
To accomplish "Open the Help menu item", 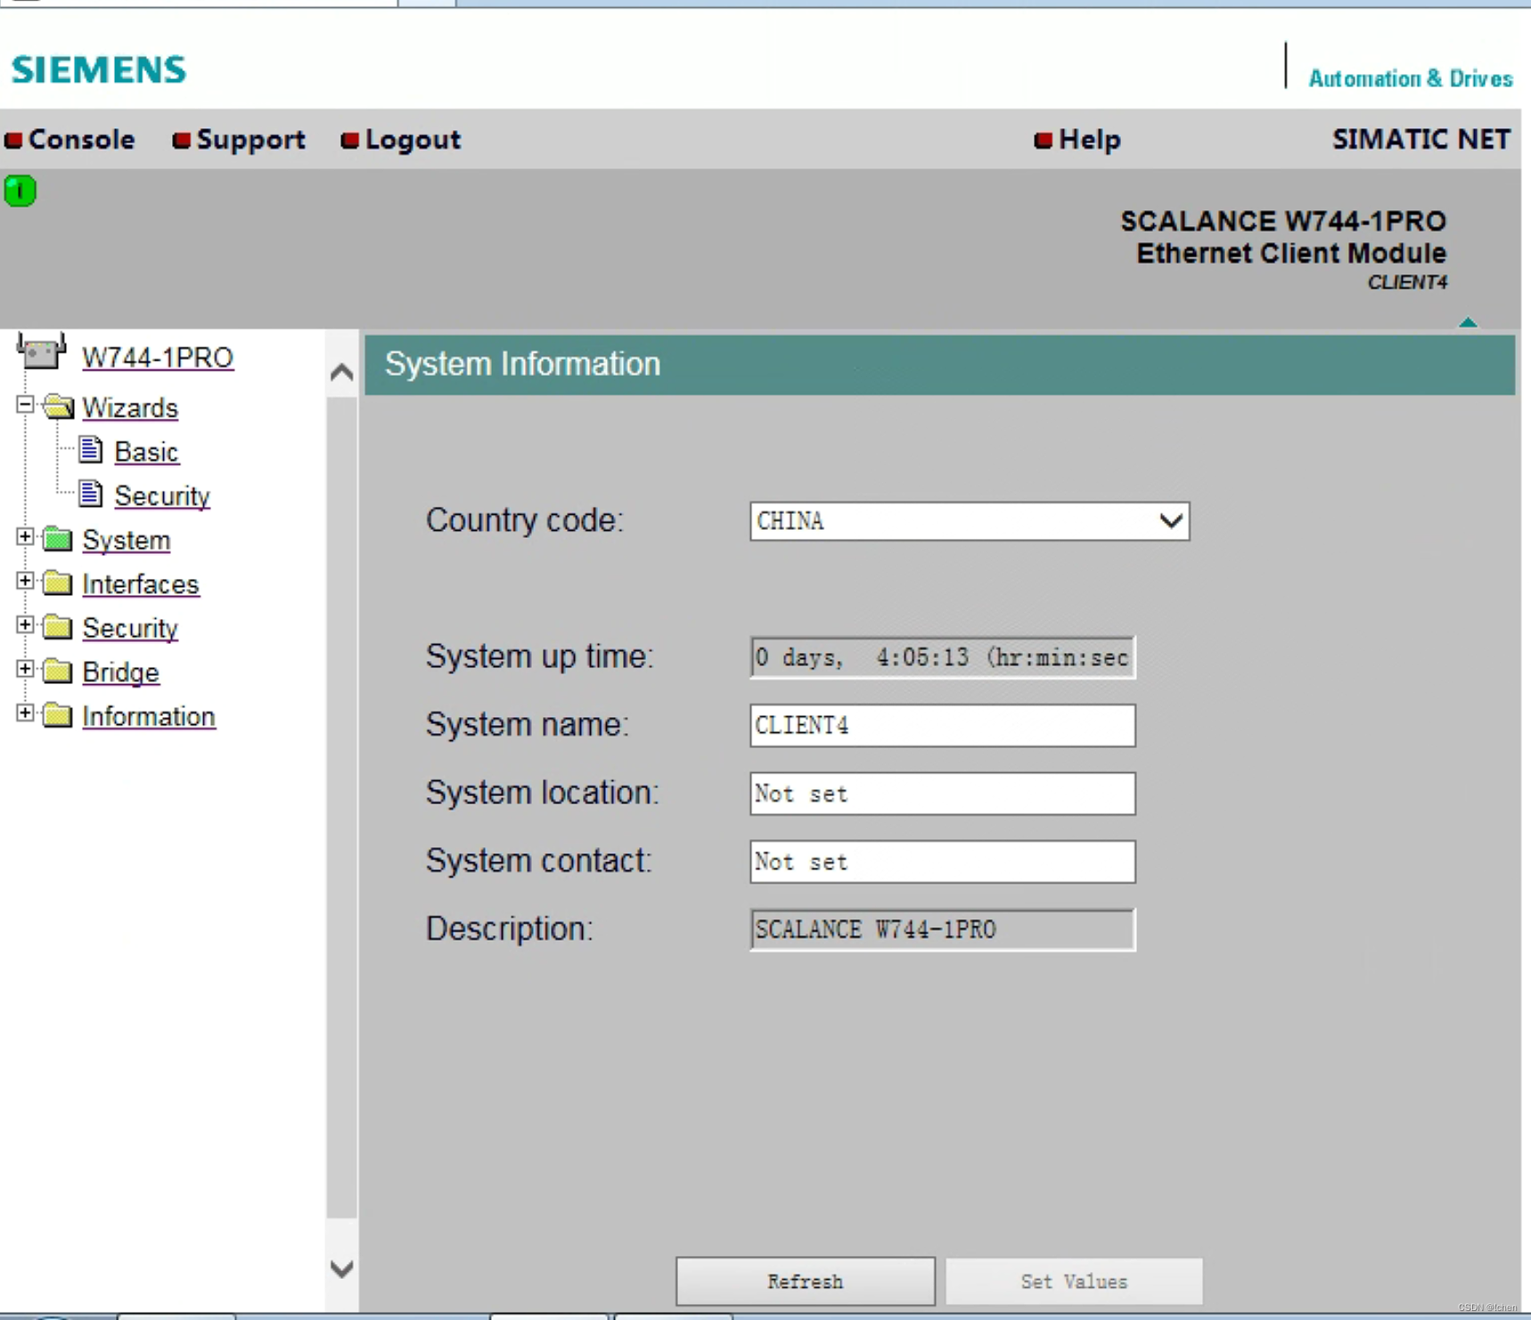I will pos(1078,140).
